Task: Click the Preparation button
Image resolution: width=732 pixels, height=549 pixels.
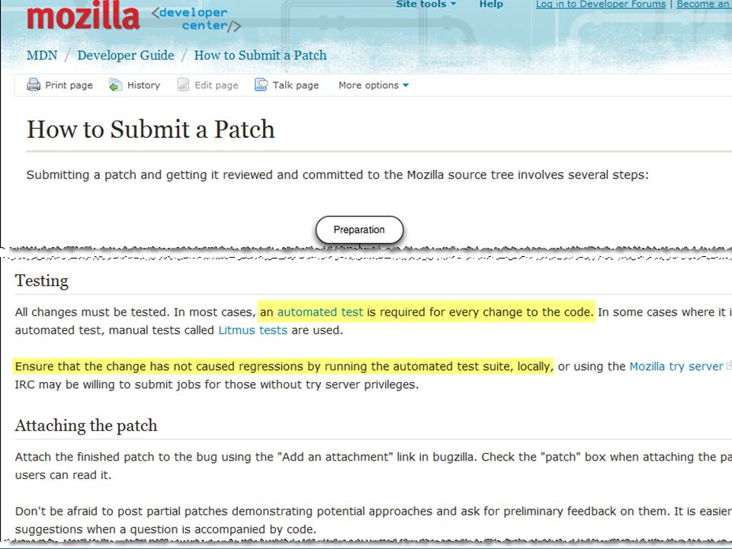Action: coord(359,230)
